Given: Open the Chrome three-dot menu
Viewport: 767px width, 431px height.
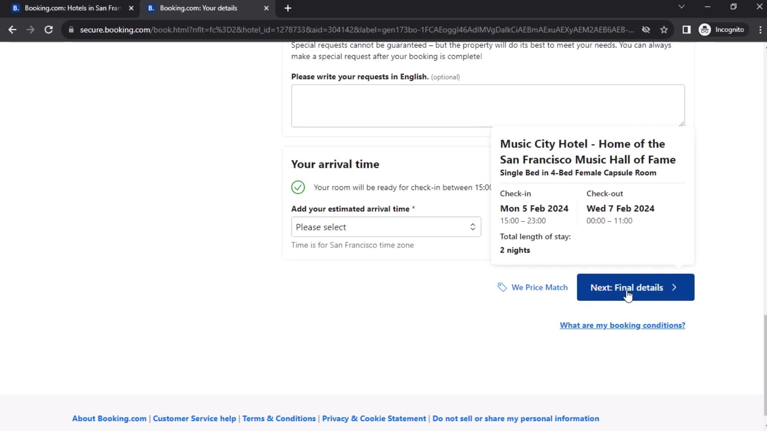Looking at the screenshot, I should coord(760,30).
